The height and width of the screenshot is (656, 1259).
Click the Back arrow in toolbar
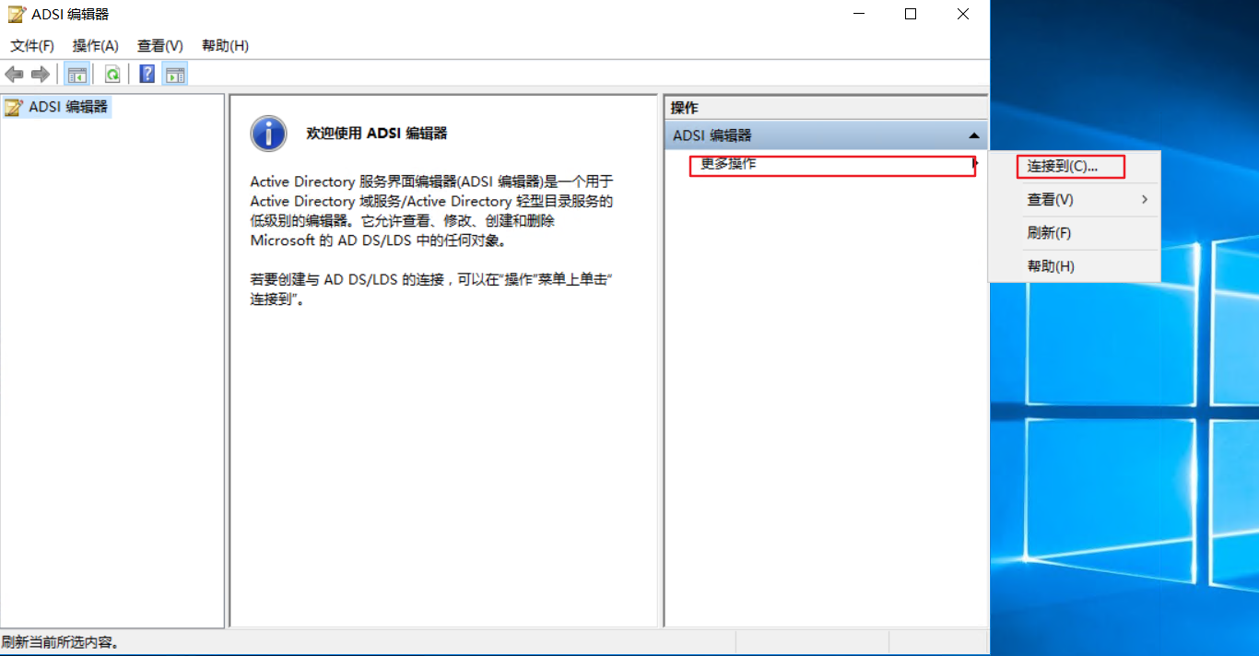click(14, 75)
